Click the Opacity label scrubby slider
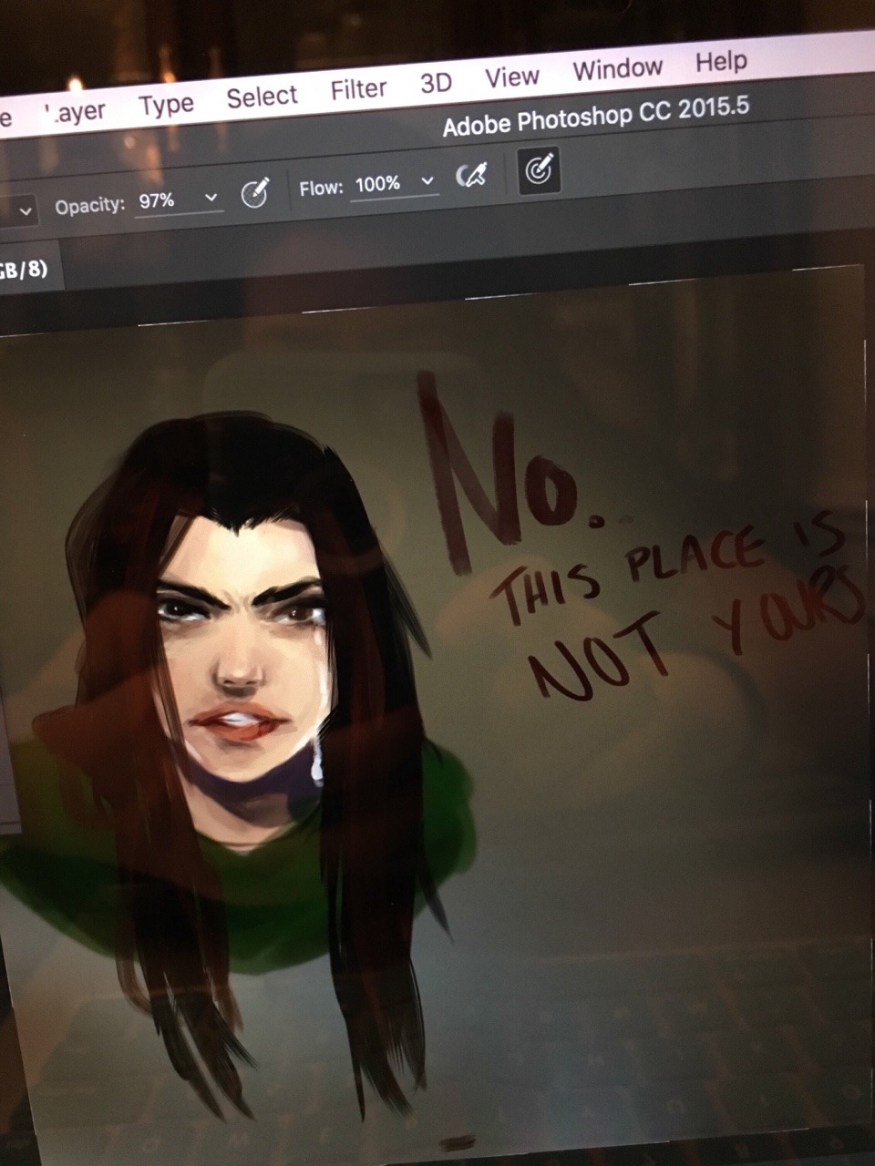Viewport: 875px width, 1166px height. pyautogui.click(x=89, y=206)
